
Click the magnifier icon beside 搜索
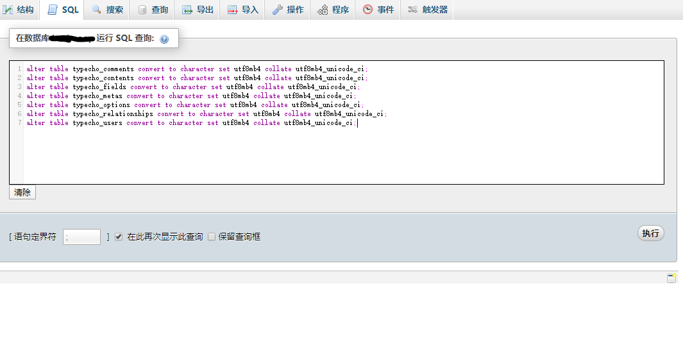tap(97, 10)
